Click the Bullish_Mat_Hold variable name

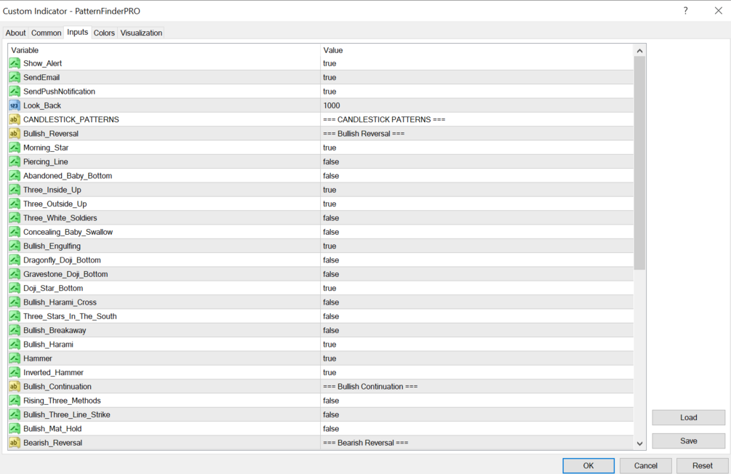click(52, 428)
